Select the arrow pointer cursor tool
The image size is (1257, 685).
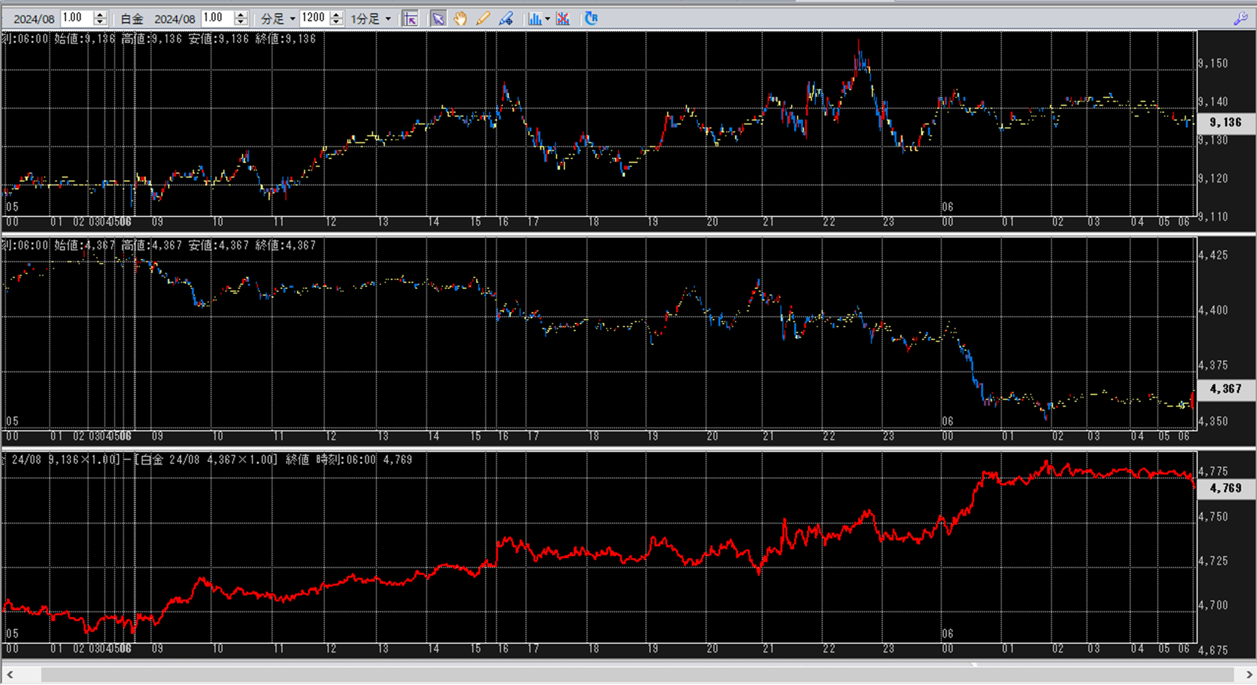438,19
